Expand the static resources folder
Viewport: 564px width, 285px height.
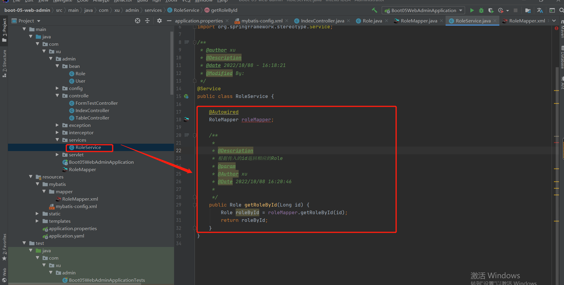tap(38, 214)
